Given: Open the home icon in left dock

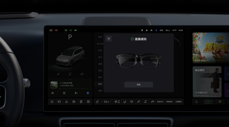Looking at the screenshot, I should [x=52, y=102].
